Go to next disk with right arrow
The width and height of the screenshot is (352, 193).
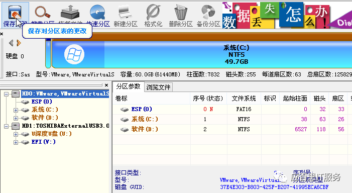(19, 43)
